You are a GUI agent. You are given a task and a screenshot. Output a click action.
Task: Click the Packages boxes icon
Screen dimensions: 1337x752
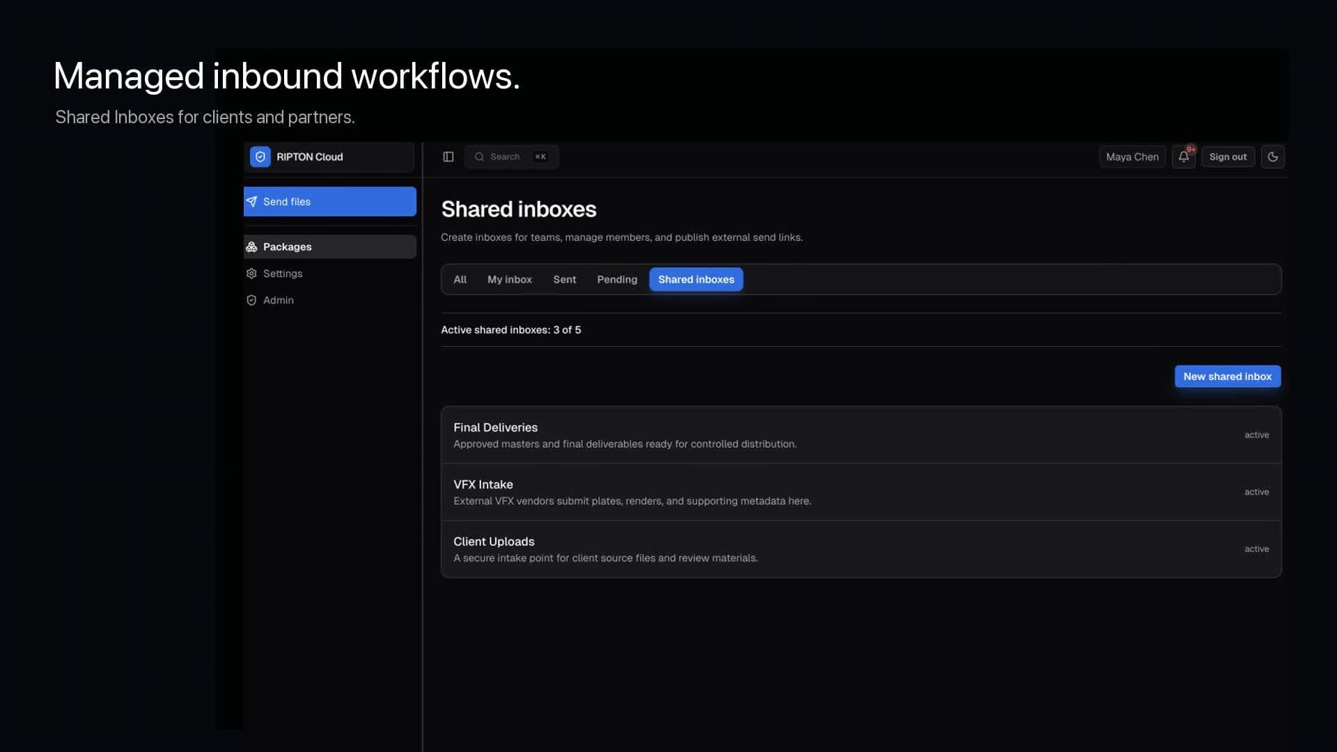click(251, 246)
